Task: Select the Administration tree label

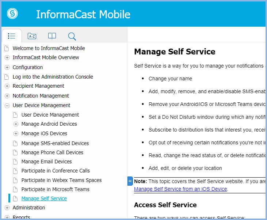Action: tap(29, 208)
